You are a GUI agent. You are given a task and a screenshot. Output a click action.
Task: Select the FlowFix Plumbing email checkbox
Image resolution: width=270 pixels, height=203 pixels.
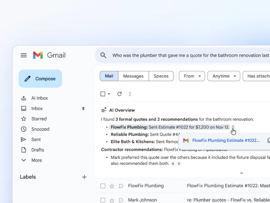click(x=103, y=186)
